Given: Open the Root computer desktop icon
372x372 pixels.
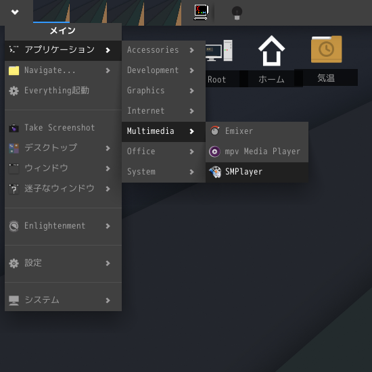Looking at the screenshot, I should pos(218,50).
